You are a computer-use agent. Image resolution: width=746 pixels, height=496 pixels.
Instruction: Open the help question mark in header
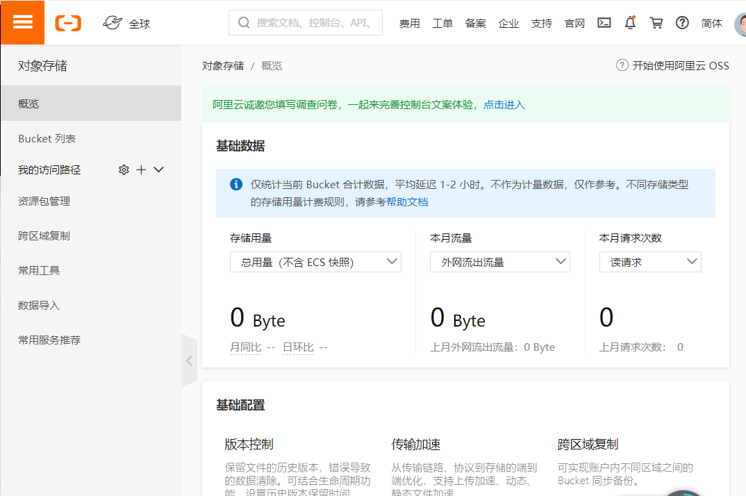682,23
